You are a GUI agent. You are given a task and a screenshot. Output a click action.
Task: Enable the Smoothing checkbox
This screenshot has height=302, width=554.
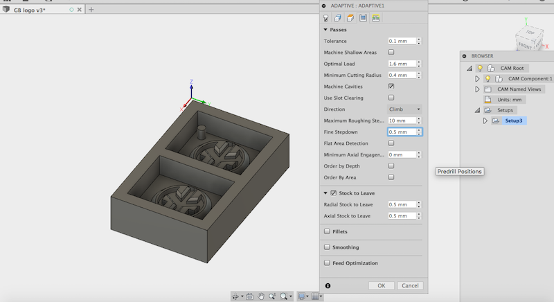(327, 247)
